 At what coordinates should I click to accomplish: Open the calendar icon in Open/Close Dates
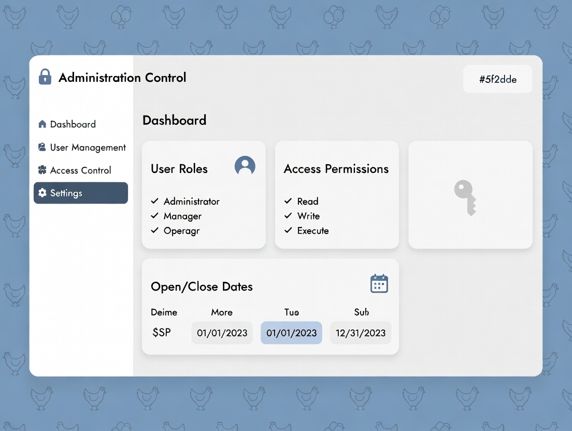pyautogui.click(x=379, y=284)
